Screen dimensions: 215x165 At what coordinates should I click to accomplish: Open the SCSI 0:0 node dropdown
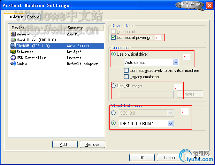pyautogui.click(x=170, y=113)
